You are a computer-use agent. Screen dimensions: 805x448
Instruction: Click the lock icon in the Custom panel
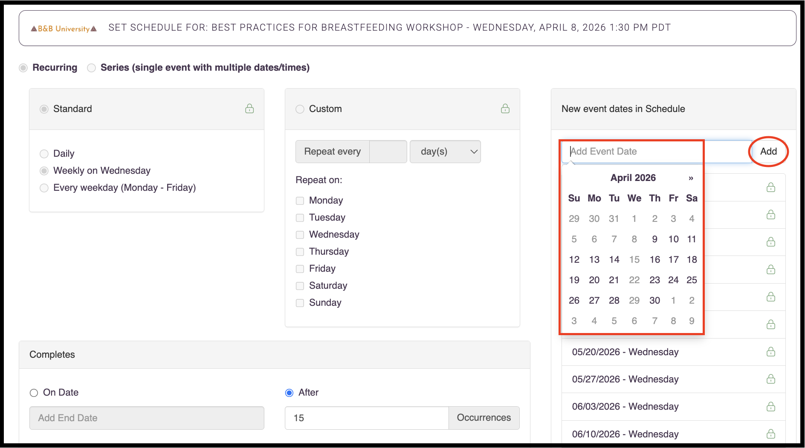tap(505, 109)
